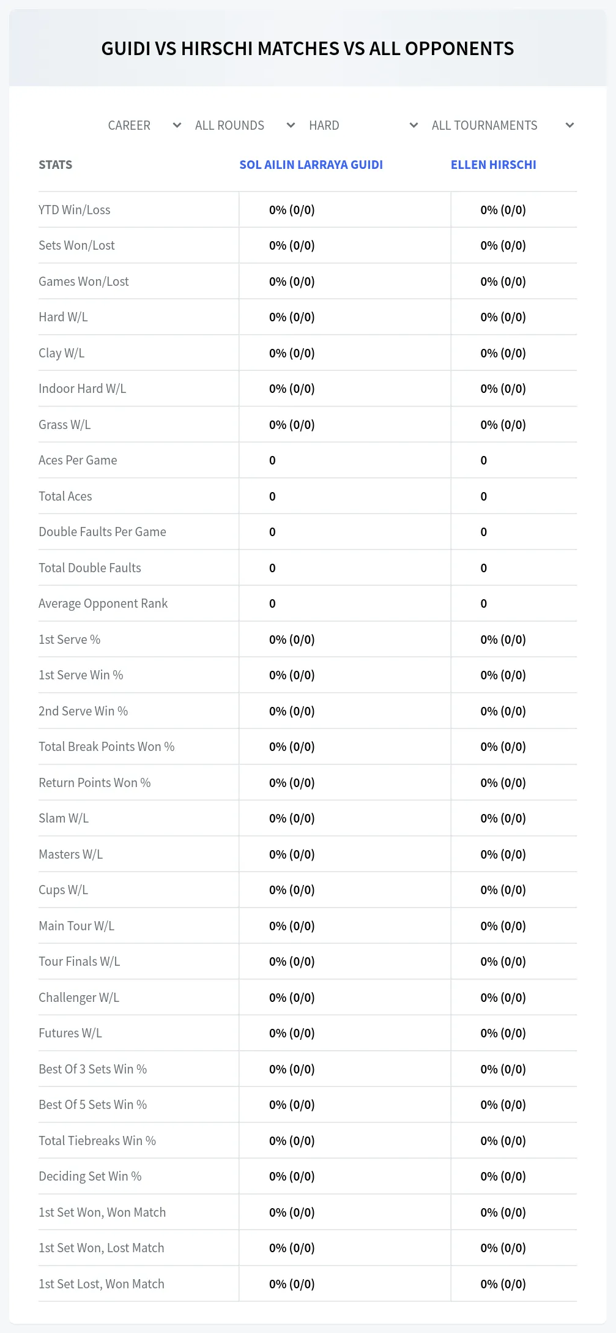616x1333 pixels.
Task: Click the page title heading
Action: (x=308, y=48)
